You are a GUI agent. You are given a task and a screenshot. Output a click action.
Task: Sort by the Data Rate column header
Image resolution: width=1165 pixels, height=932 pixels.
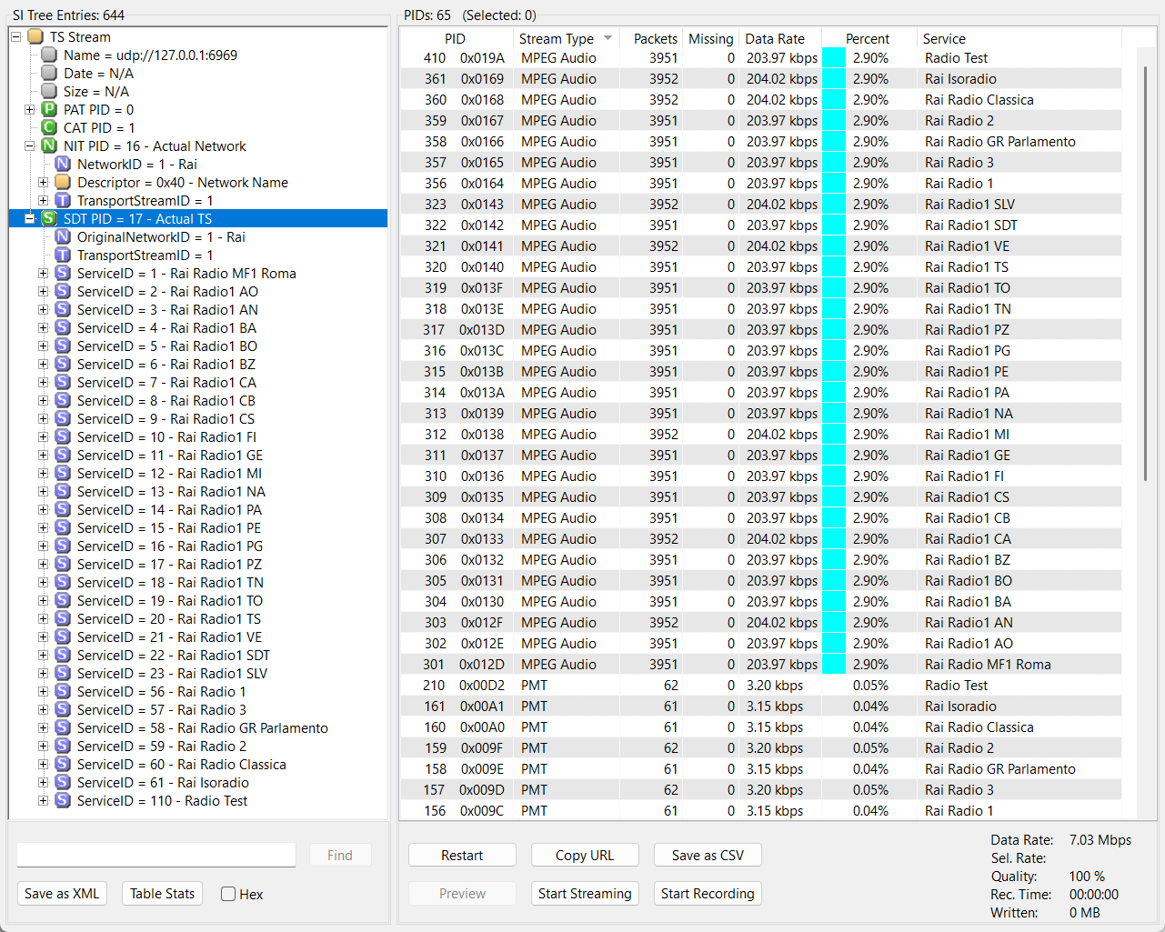780,38
